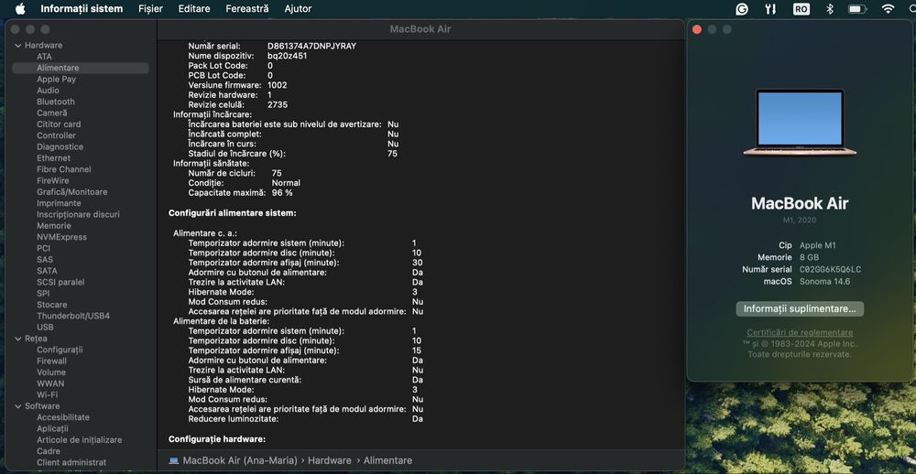The height and width of the screenshot is (474, 916).
Task: Open the Wi-Fi status menu
Action: pyautogui.click(x=889, y=9)
